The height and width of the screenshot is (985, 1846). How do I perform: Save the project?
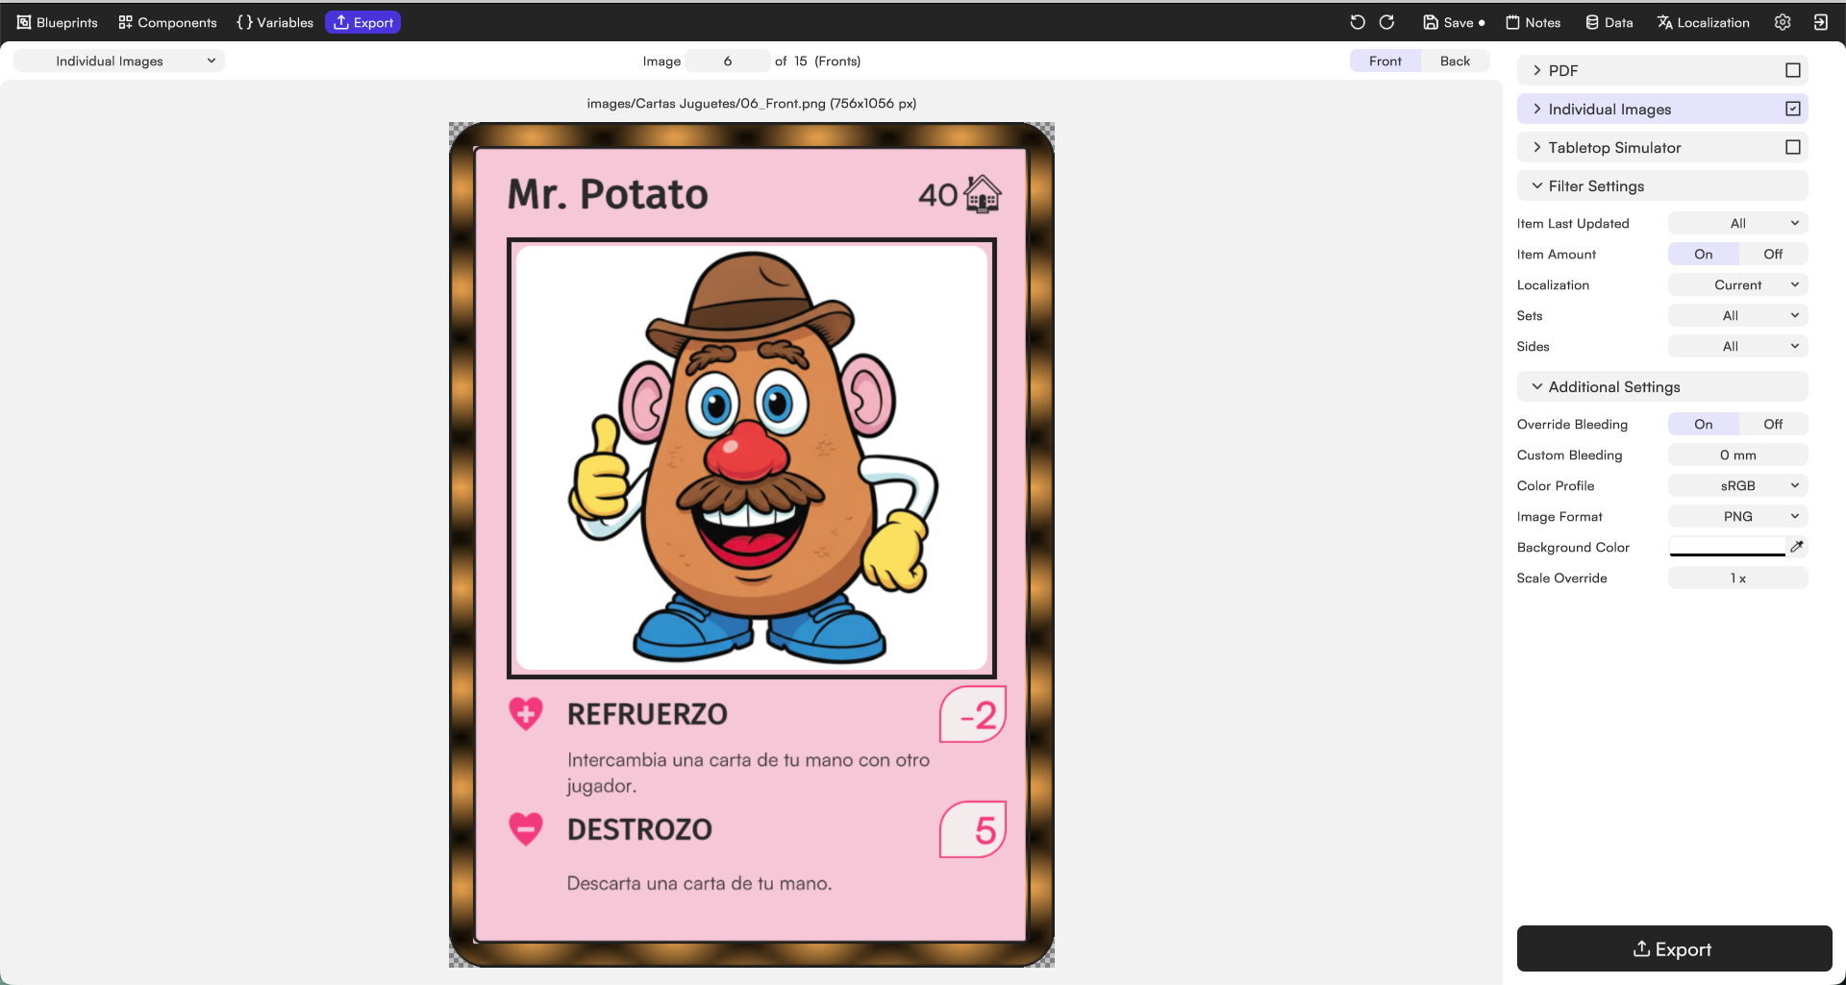pos(1454,22)
